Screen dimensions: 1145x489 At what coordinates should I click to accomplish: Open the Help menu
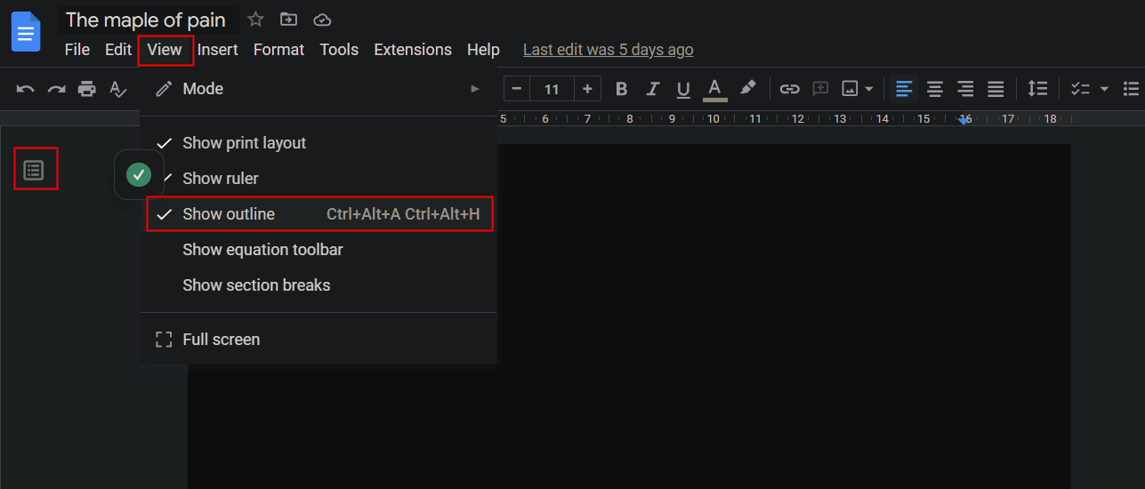[x=483, y=50]
